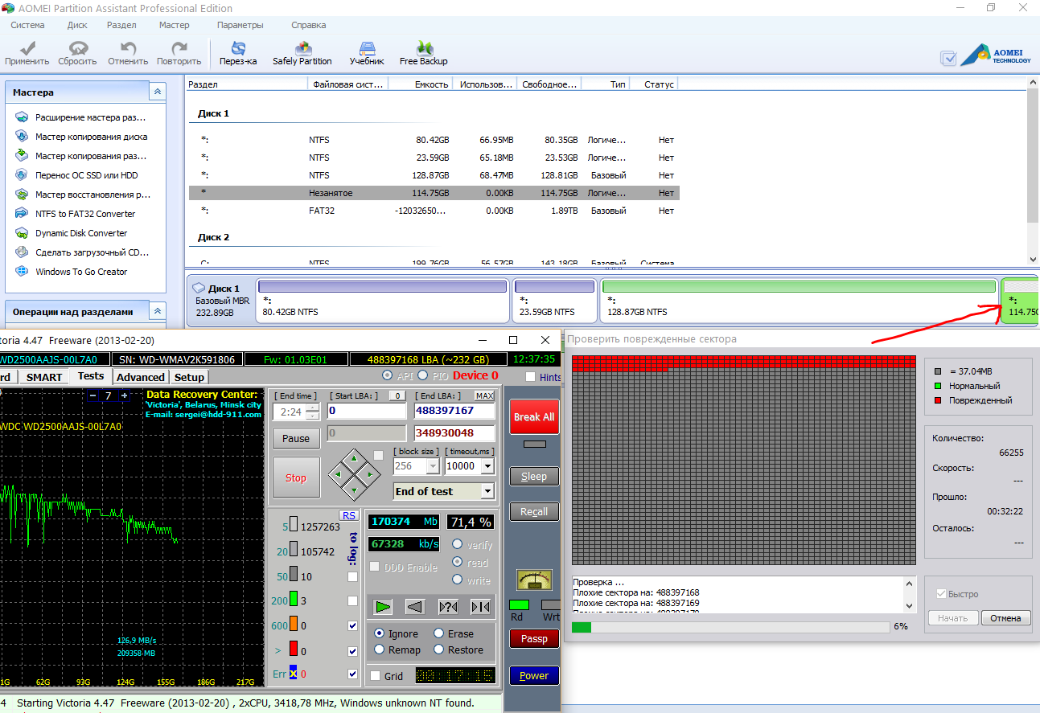Click the Применить checkmark toolbar icon
1040x713 pixels.
(x=27, y=48)
